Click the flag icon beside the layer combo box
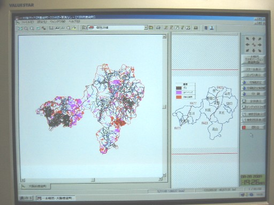 (x=85, y=28)
